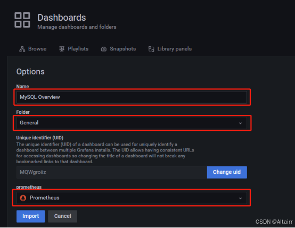This screenshot has height=228, width=295.
Task: Go to the Snapshots tab
Action: [118, 49]
